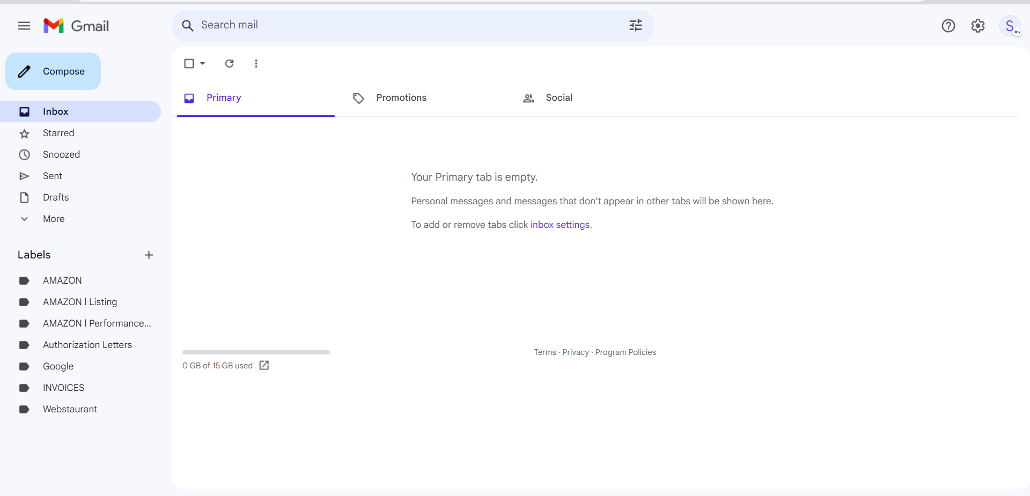
Task: Click the Snoozed clock icon
Action: coord(24,155)
